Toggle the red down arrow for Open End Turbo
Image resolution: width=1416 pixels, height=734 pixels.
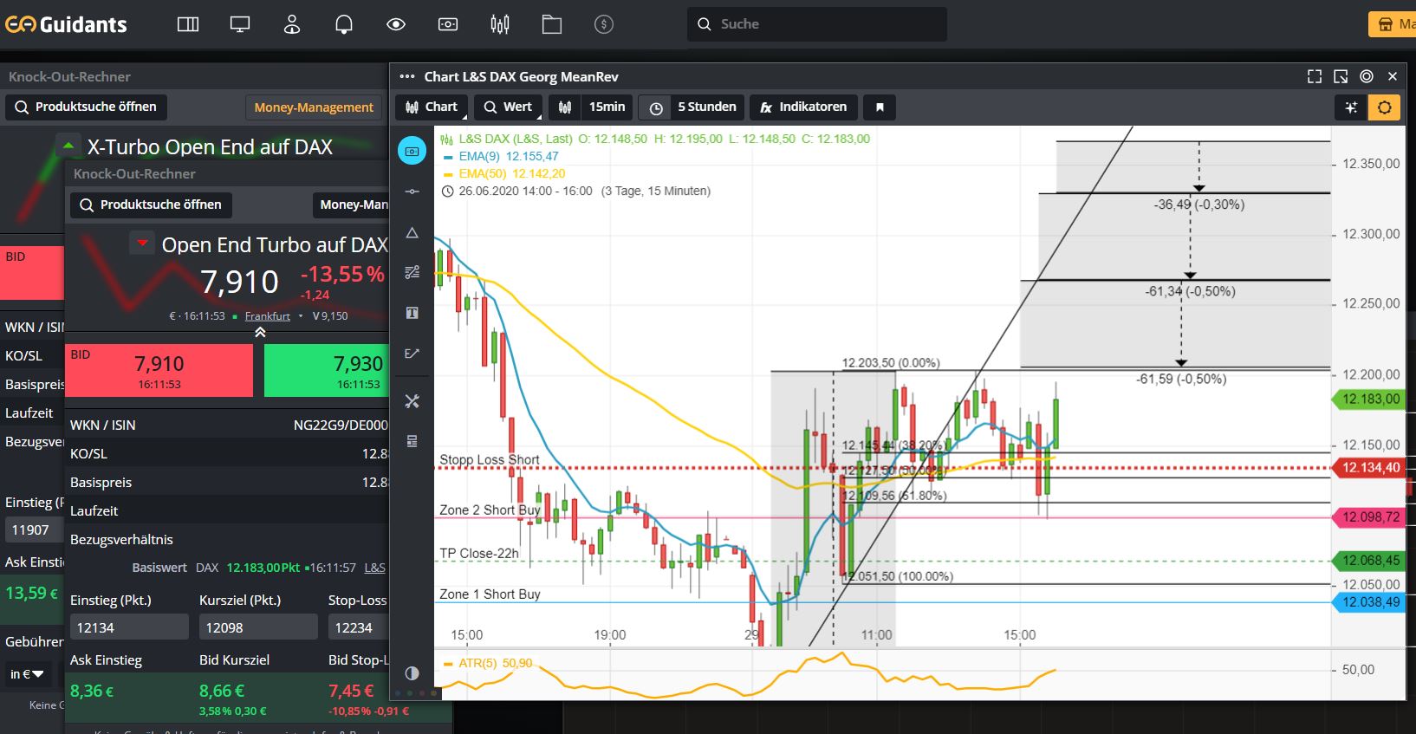(x=143, y=243)
